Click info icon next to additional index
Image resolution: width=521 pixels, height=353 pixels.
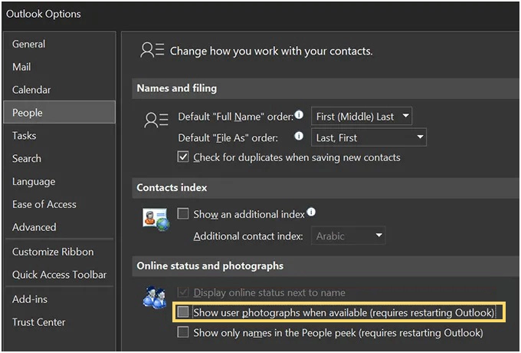(311, 212)
